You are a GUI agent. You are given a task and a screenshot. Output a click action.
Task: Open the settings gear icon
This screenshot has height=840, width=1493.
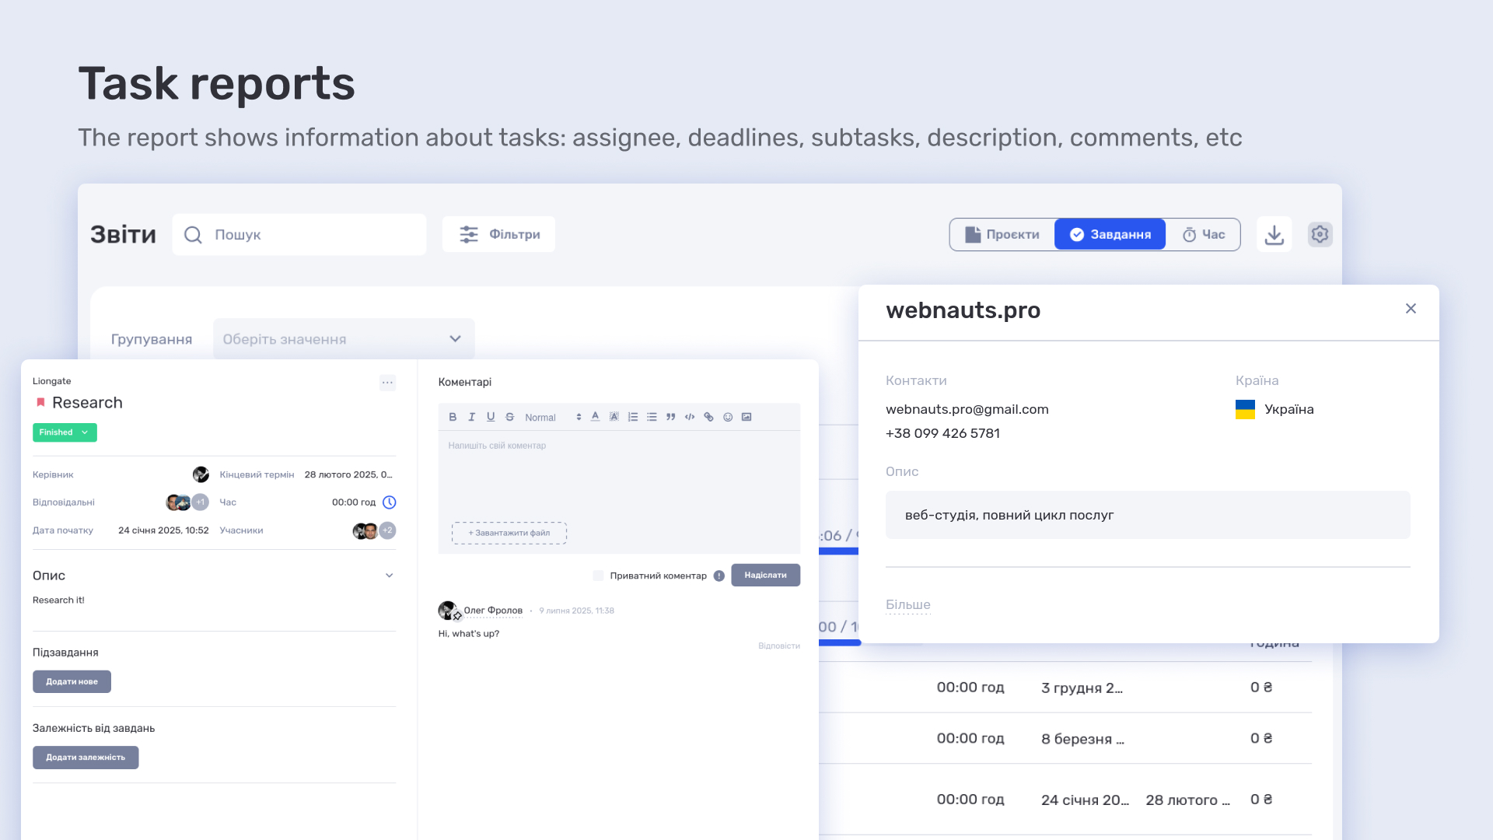(1320, 234)
